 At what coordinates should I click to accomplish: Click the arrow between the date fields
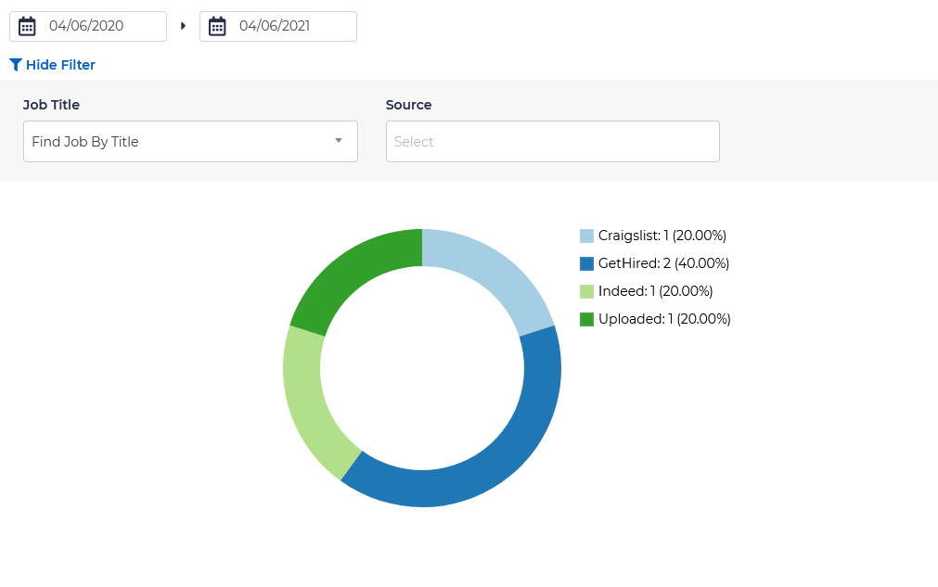[x=183, y=26]
